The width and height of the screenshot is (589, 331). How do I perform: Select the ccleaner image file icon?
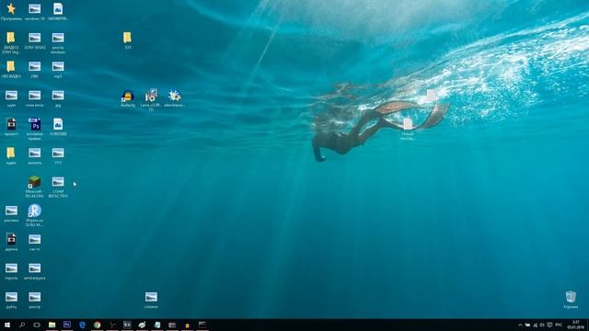[151, 297]
